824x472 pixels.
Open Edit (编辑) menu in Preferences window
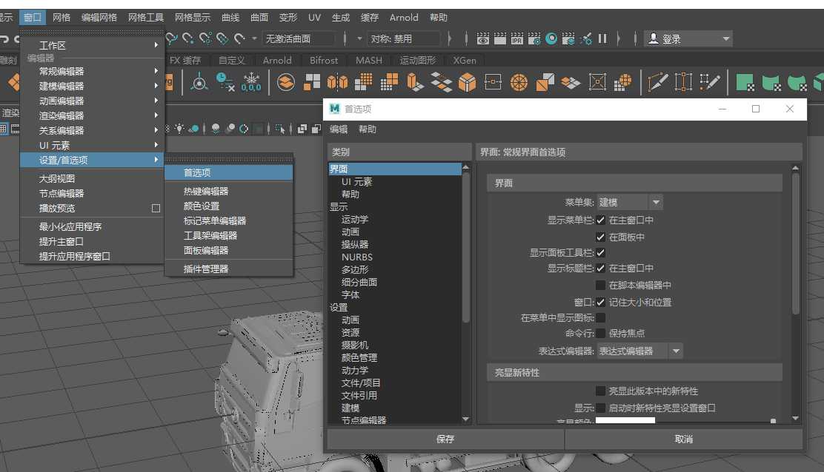(x=339, y=129)
